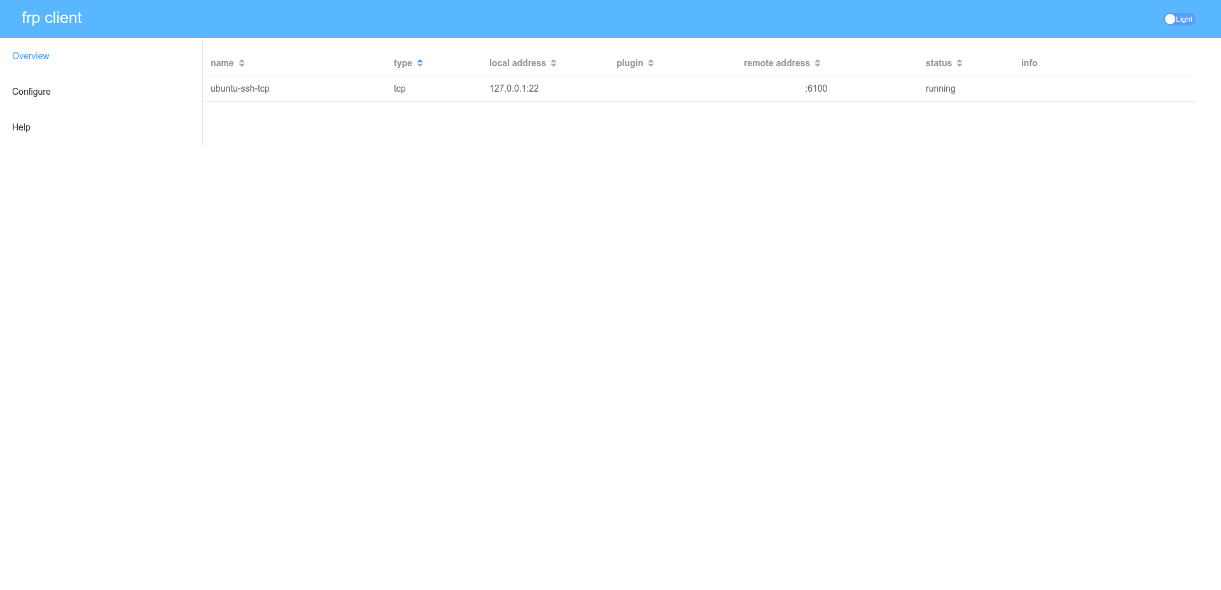
Task: Click the type column header text
Action: pyautogui.click(x=403, y=63)
